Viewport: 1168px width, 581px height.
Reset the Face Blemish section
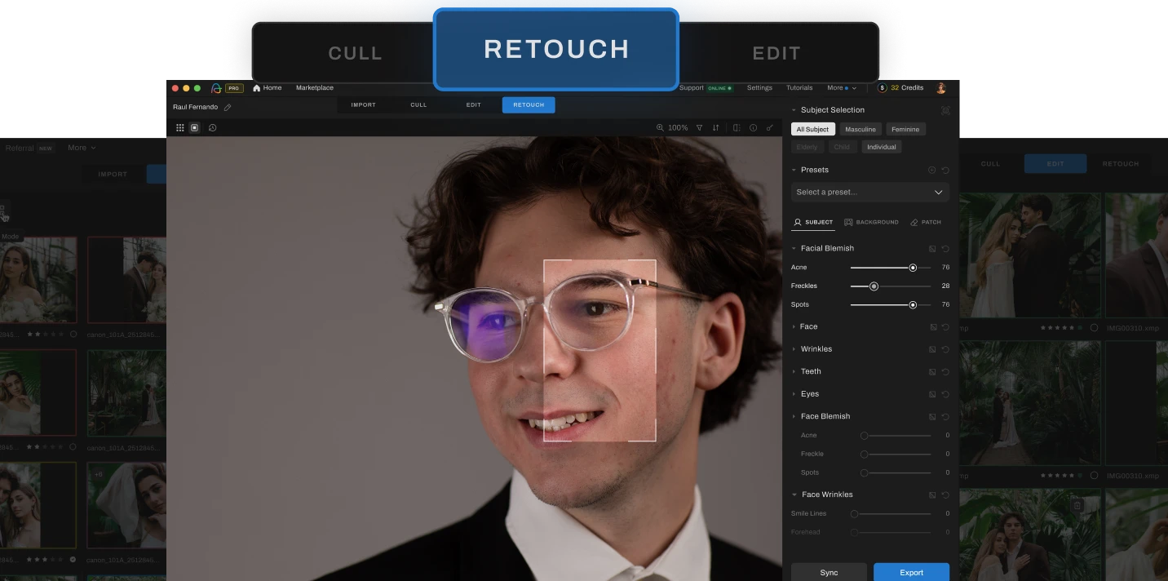[945, 416]
